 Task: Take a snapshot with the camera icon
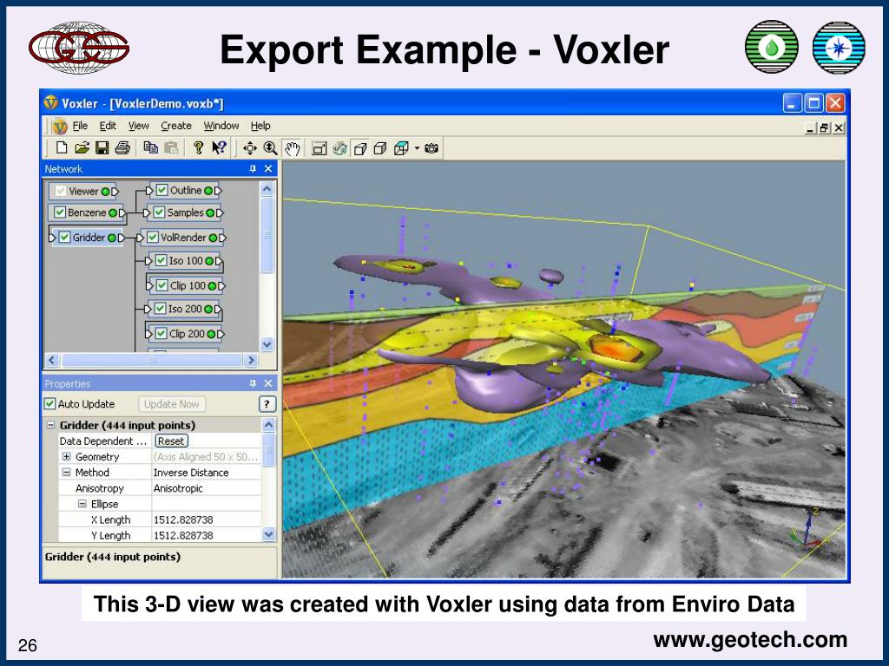point(431,148)
